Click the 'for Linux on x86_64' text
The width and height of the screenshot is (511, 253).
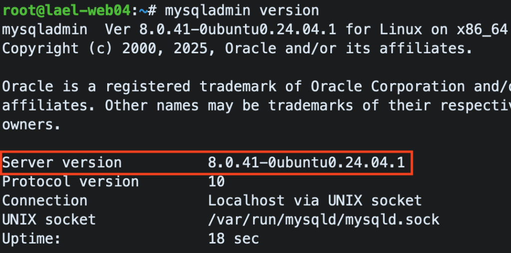pyautogui.click(x=427, y=30)
